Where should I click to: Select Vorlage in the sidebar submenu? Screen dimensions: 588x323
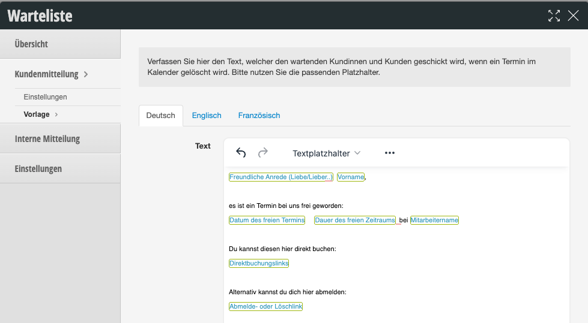(x=37, y=114)
